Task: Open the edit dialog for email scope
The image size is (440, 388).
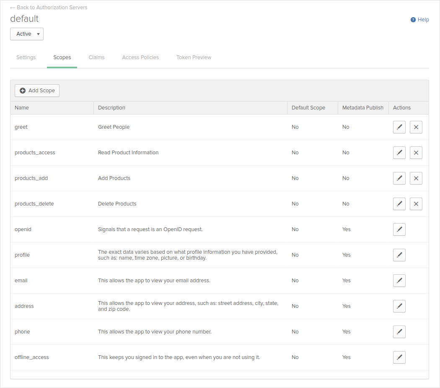Action: tap(399, 281)
